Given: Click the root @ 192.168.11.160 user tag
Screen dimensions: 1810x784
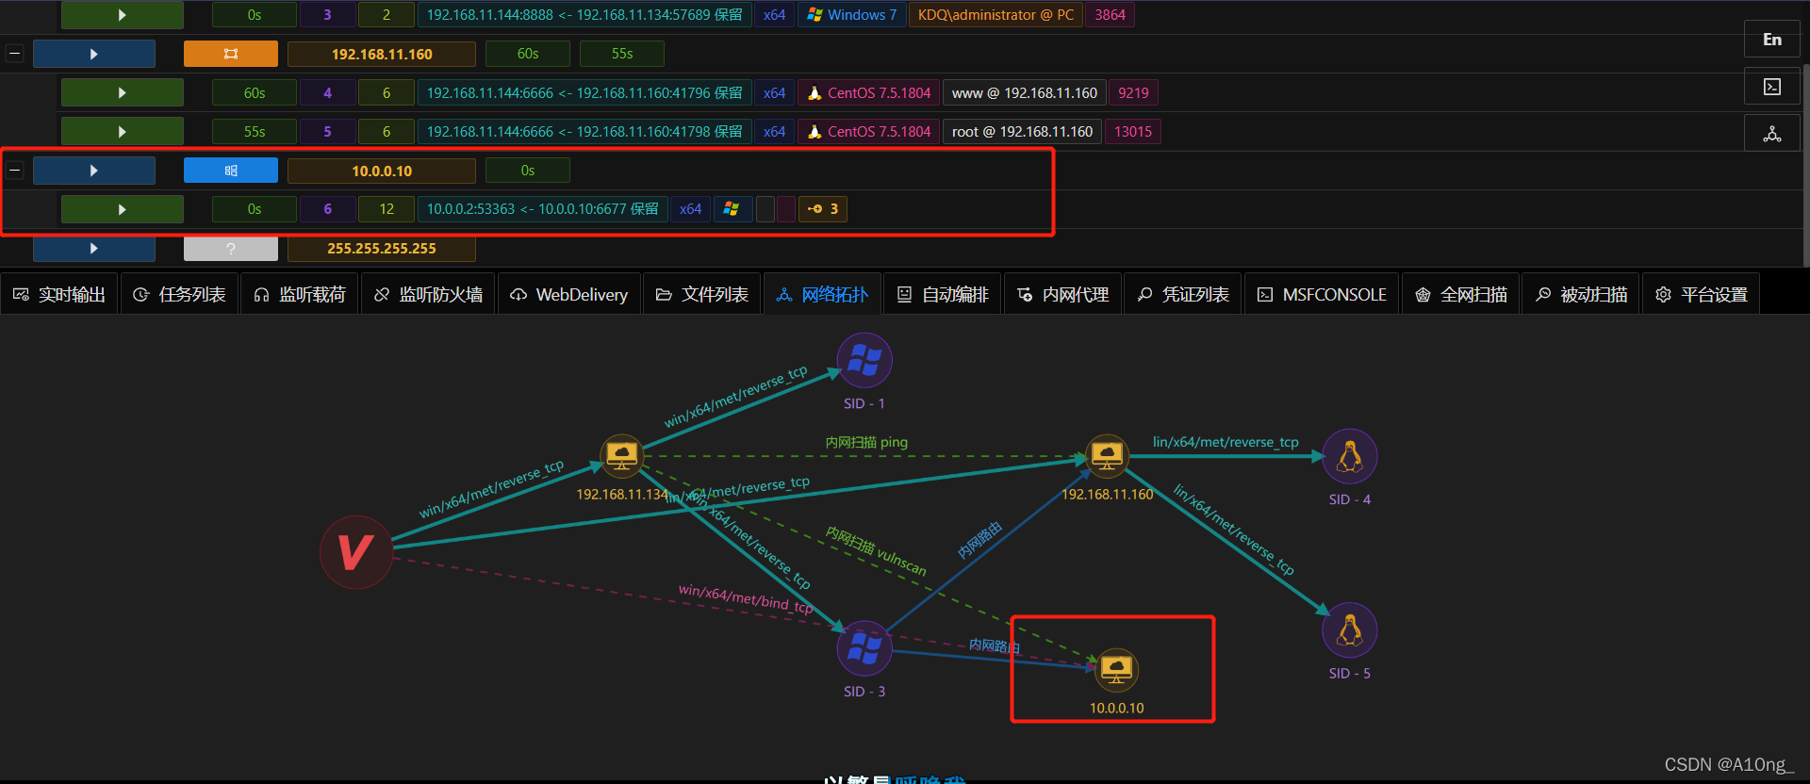Looking at the screenshot, I should (1022, 132).
